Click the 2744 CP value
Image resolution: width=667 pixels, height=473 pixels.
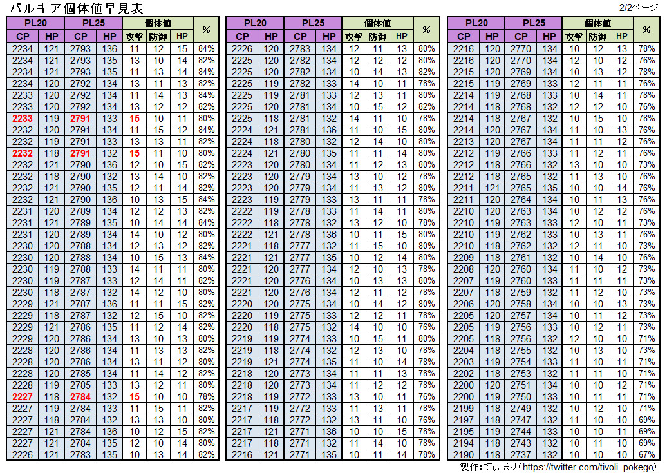tap(521, 432)
